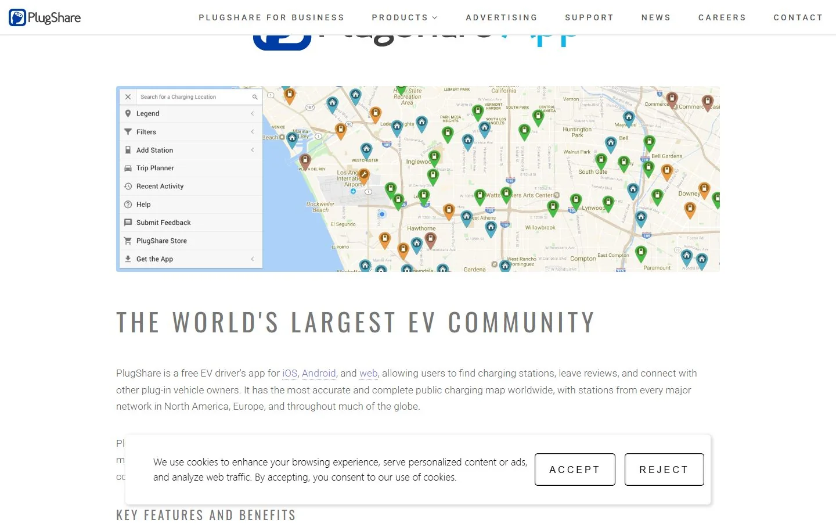Click the Filters funnel icon
Viewport: 836px width, 523px height.
tap(128, 132)
